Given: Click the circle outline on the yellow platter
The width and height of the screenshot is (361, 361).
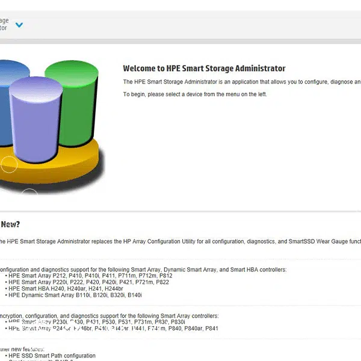Looking at the screenshot, I should pos(9,164).
